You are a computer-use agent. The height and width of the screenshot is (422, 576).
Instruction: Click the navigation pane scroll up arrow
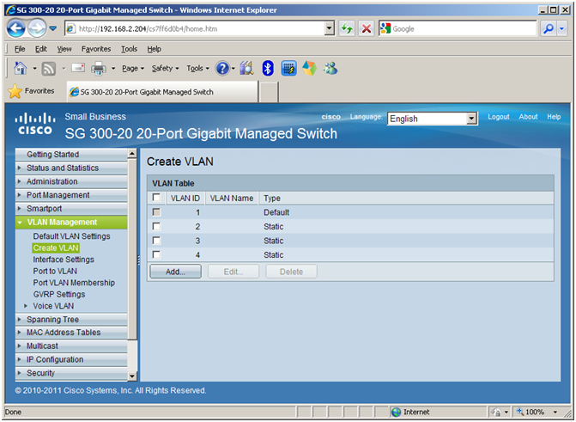coord(132,154)
